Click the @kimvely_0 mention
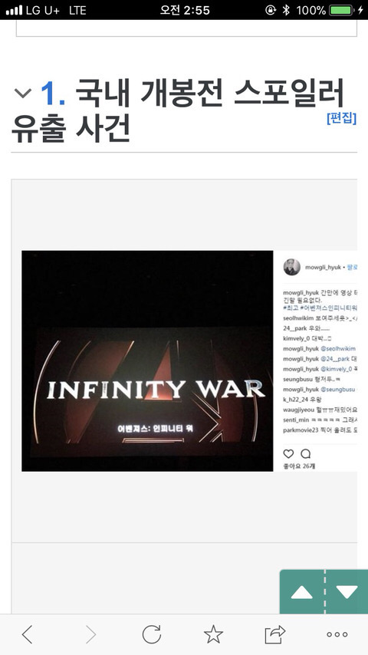The image size is (368, 655). tap(337, 369)
